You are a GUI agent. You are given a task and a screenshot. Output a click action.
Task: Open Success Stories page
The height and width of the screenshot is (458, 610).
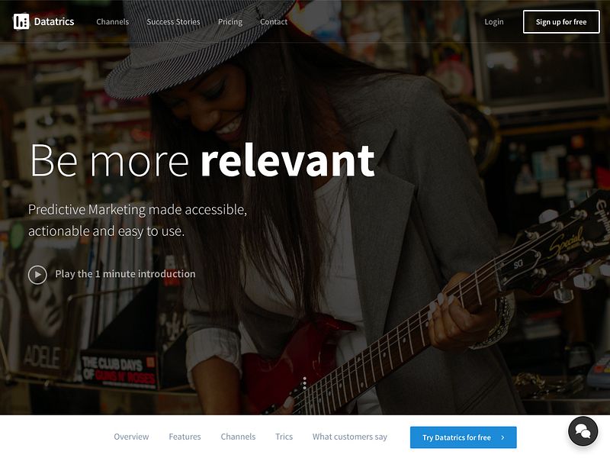pos(173,22)
